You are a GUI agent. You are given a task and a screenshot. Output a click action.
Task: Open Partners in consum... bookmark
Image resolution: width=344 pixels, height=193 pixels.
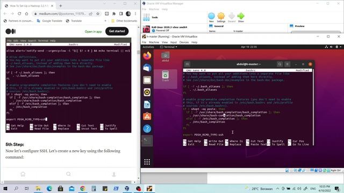click(19, 21)
